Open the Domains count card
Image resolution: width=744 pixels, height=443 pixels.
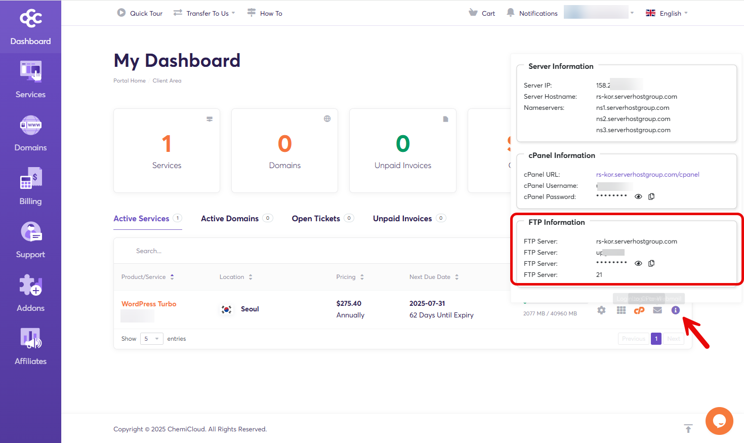[x=284, y=150]
